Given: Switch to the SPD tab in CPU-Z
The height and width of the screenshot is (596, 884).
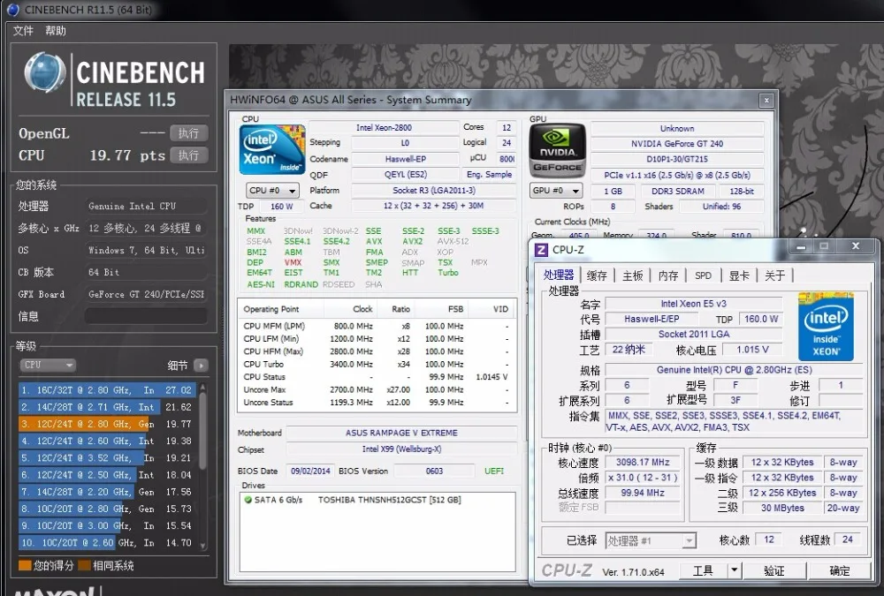Looking at the screenshot, I should 703,275.
